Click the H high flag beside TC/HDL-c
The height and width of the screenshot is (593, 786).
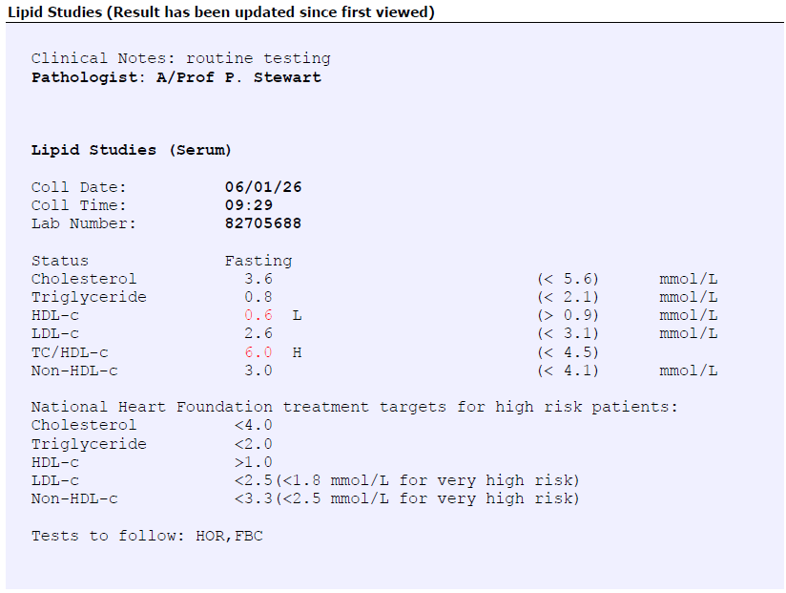297,352
